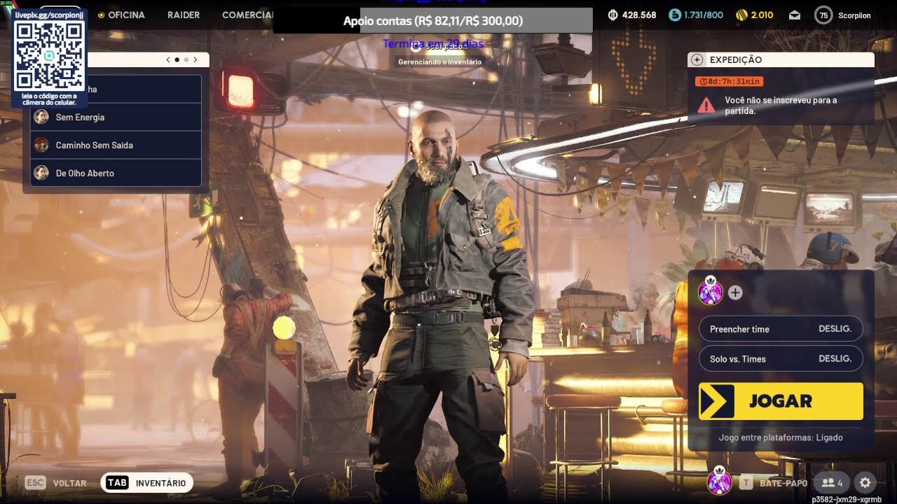The width and height of the screenshot is (897, 504).
Task: Click the bottom bar player avatar
Action: click(x=719, y=481)
